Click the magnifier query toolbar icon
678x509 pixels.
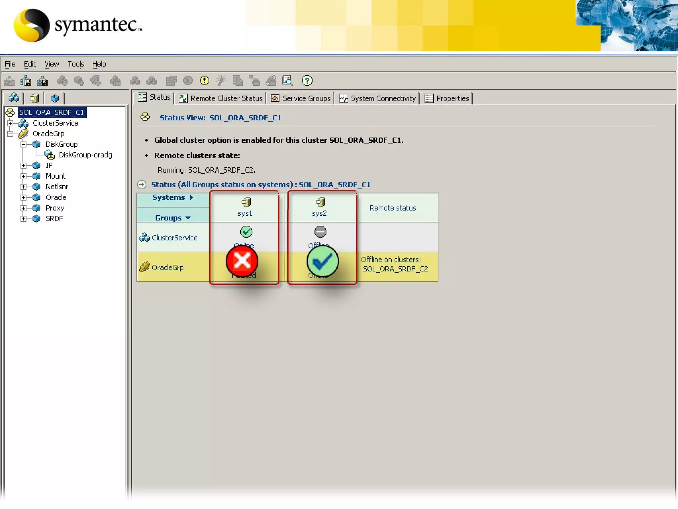coord(287,81)
